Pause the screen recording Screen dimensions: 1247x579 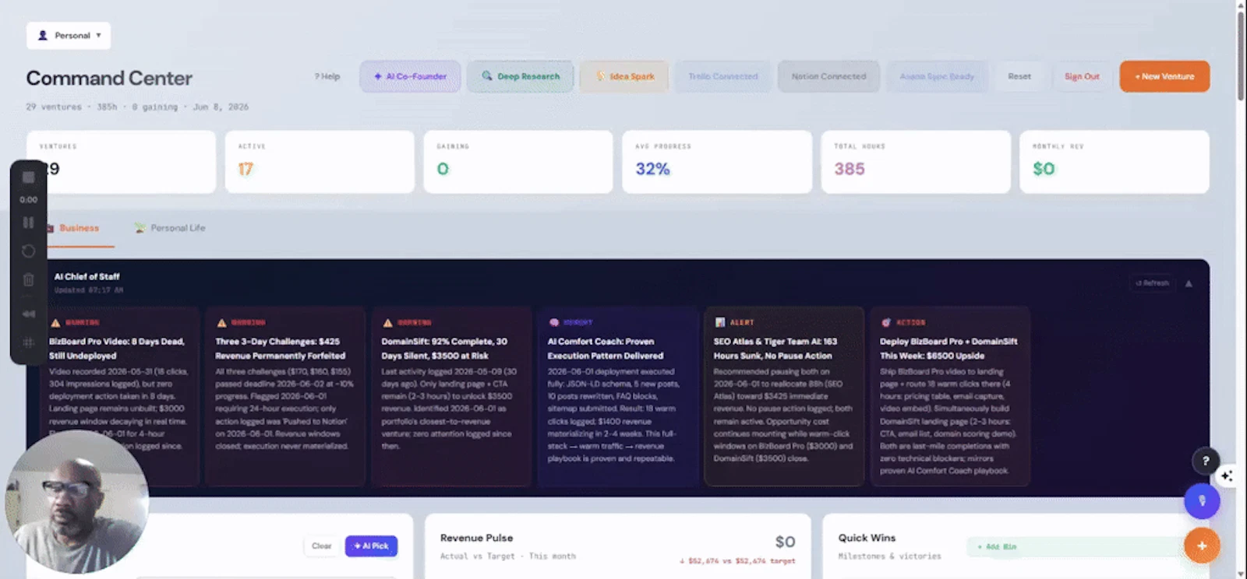[x=28, y=223]
